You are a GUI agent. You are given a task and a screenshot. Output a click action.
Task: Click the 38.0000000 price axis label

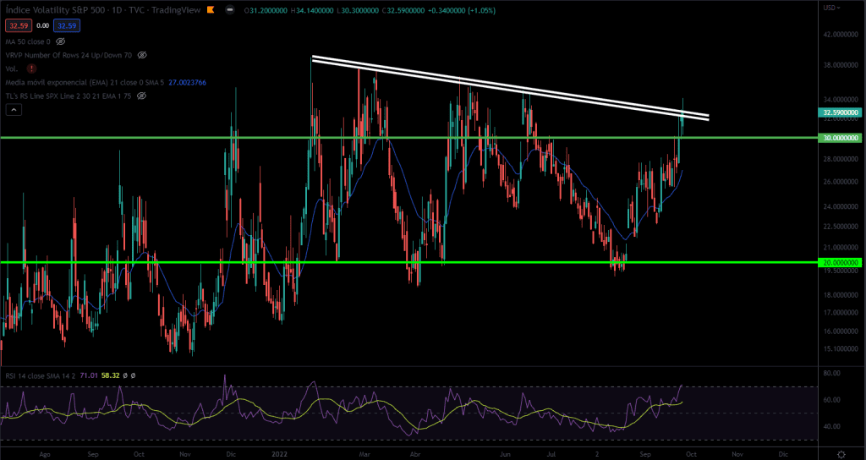tap(841, 65)
